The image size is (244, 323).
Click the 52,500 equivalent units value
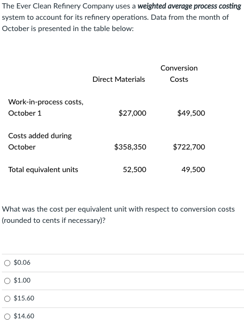point(135,170)
